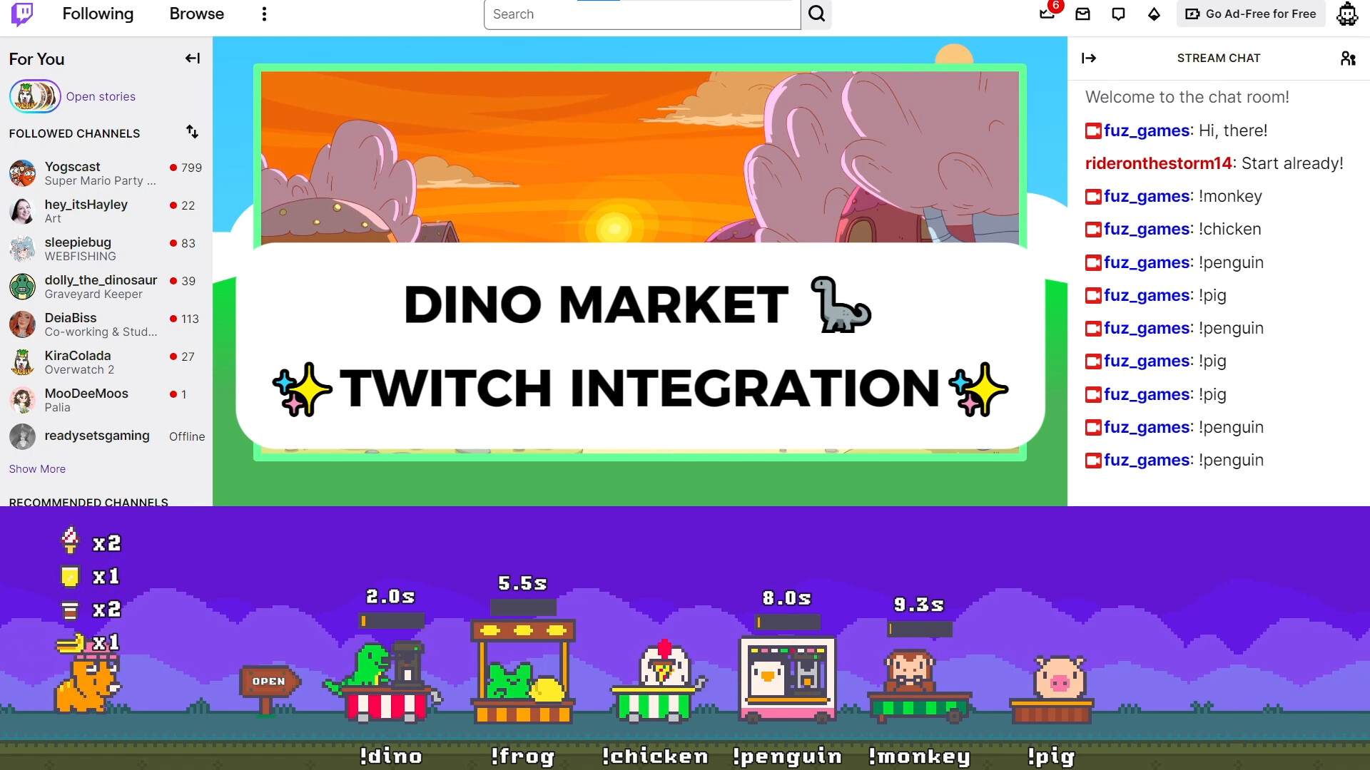The width and height of the screenshot is (1370, 770).
Task: Click Go Ad-Free for Free button
Action: 1250,14
